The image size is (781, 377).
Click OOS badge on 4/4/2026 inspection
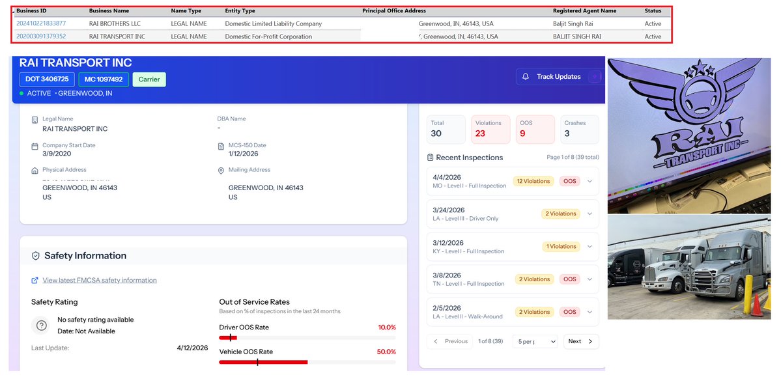tap(570, 181)
